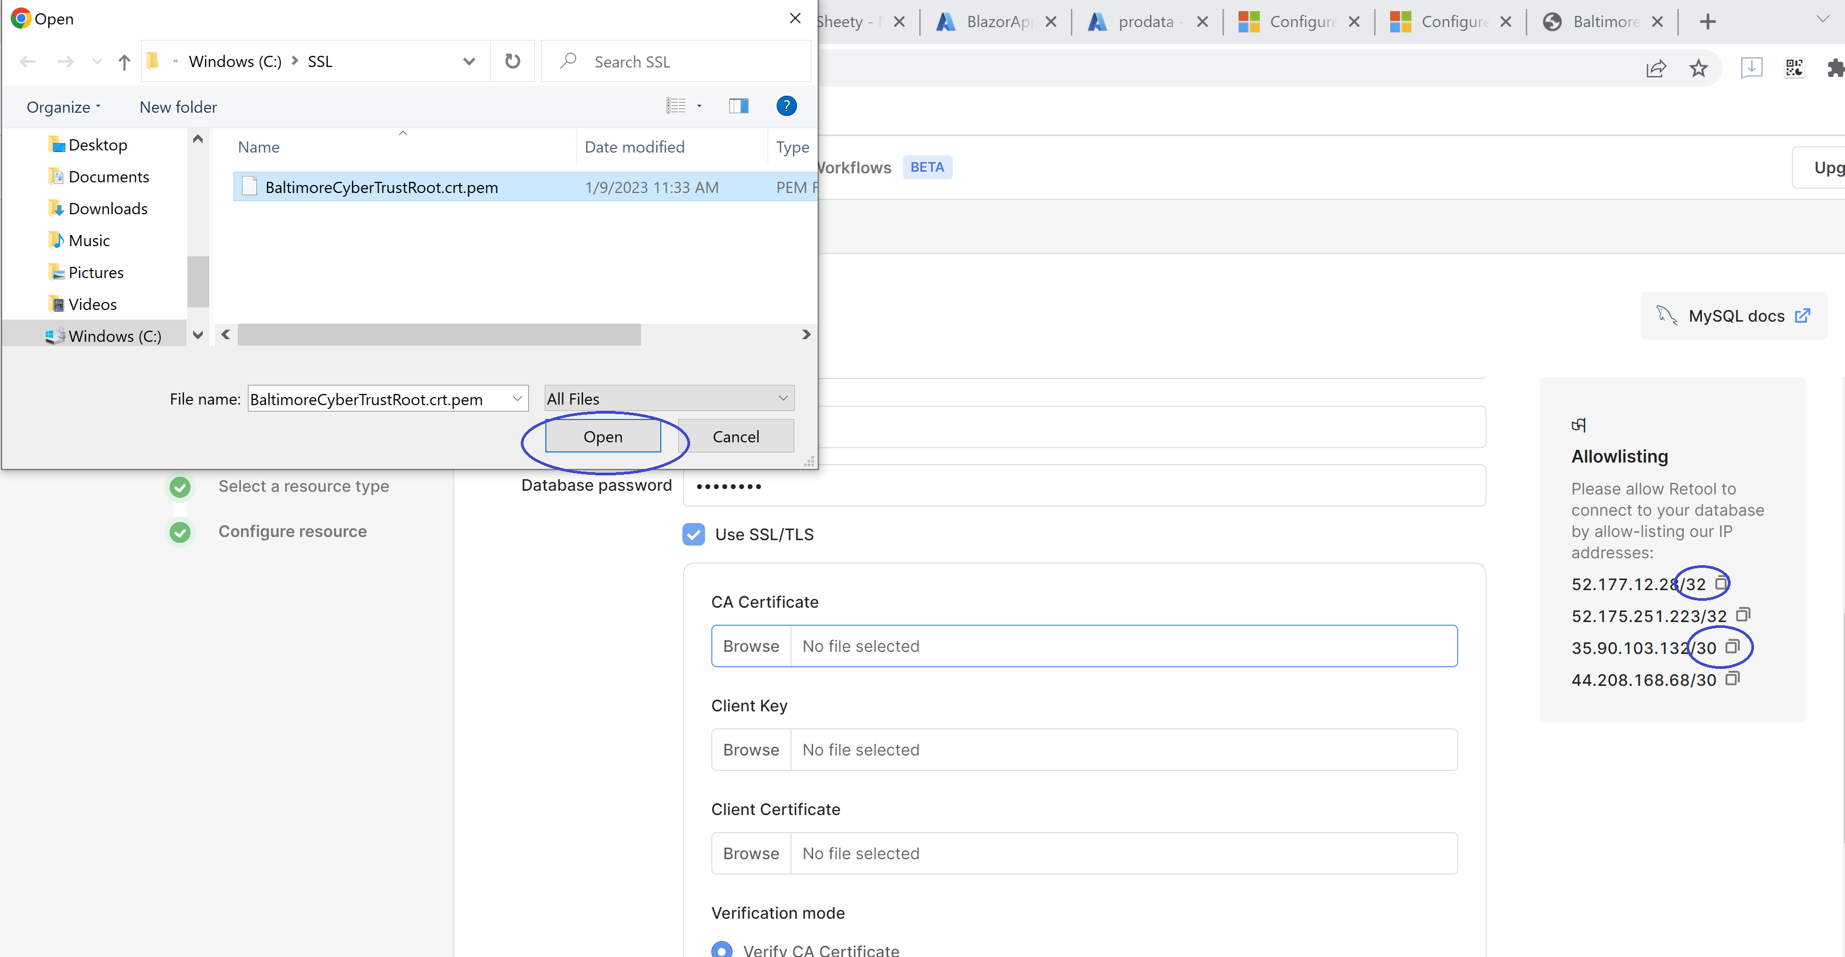
Task: Open Help in the file dialog
Action: [786, 106]
